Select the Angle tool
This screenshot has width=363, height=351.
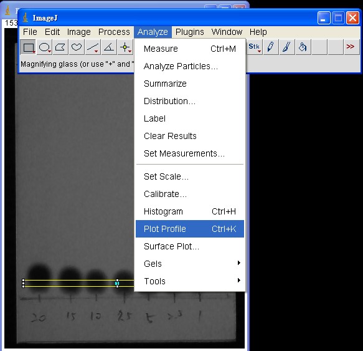point(109,47)
